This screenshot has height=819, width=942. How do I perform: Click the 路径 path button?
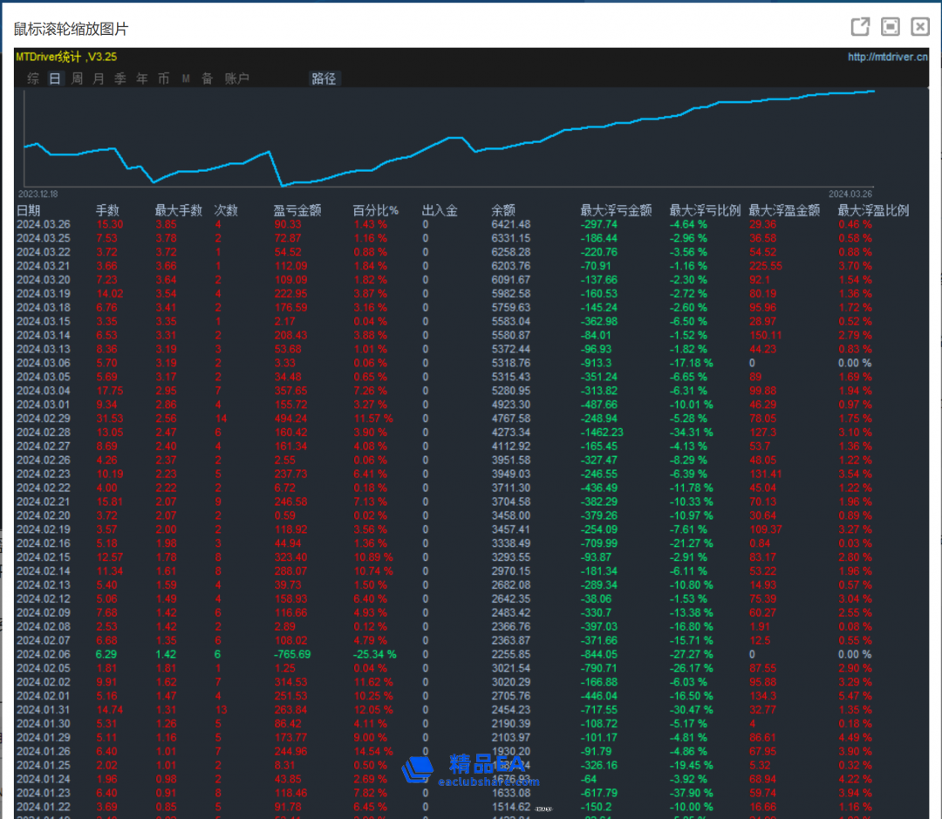(x=324, y=78)
